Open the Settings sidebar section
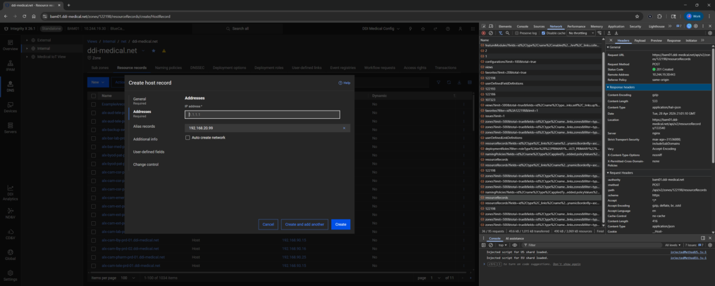715x286 pixels. 10,275
